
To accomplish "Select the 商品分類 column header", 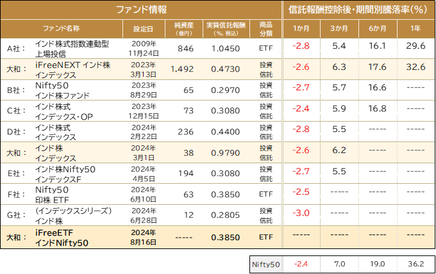I will [266, 29].
